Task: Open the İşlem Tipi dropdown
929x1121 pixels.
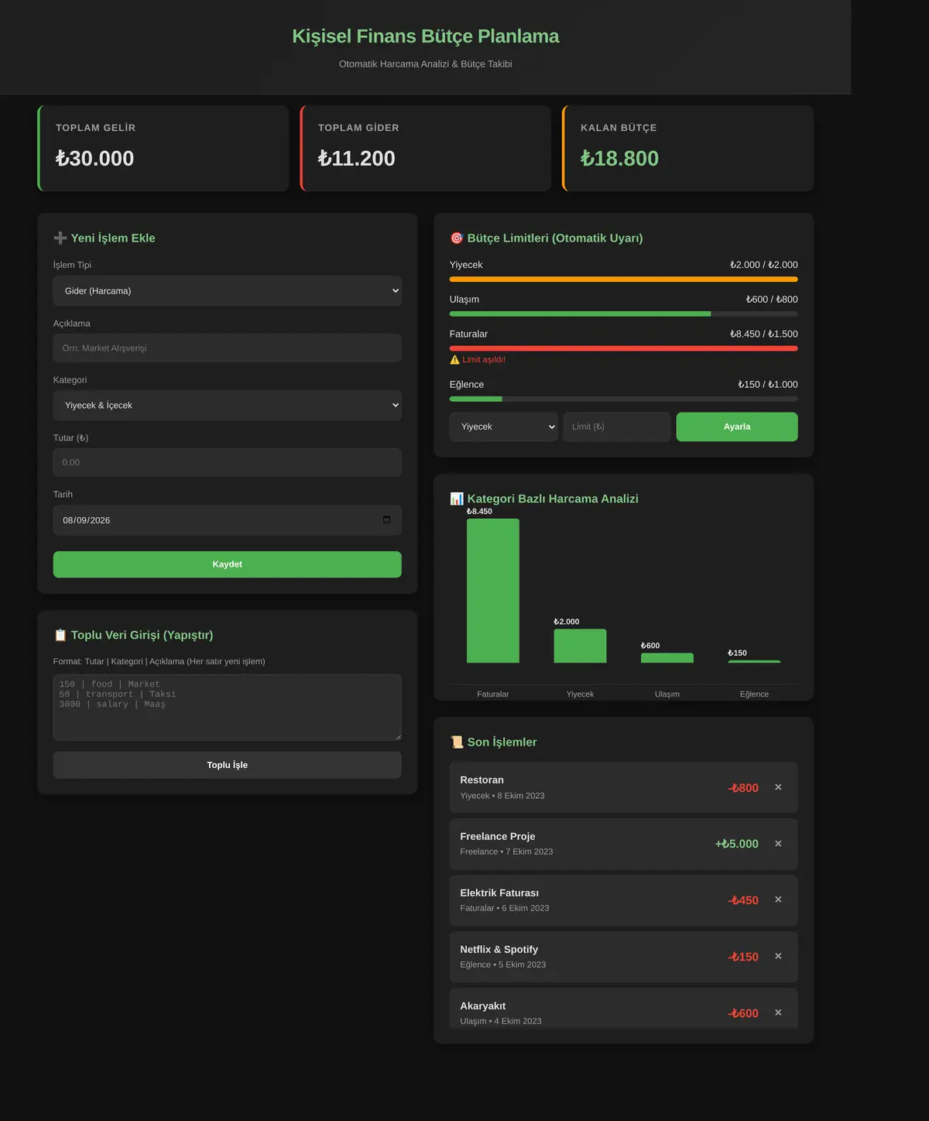Action: coord(228,291)
